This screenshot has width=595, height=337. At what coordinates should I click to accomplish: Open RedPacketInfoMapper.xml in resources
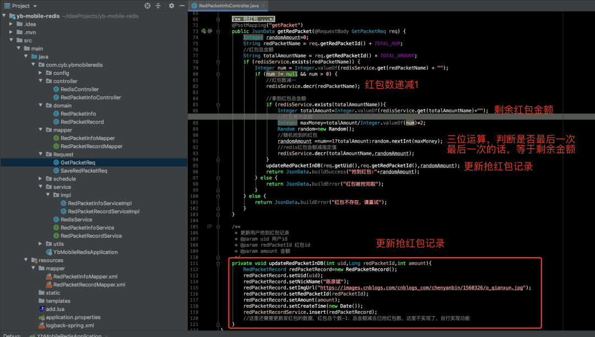click(85, 276)
